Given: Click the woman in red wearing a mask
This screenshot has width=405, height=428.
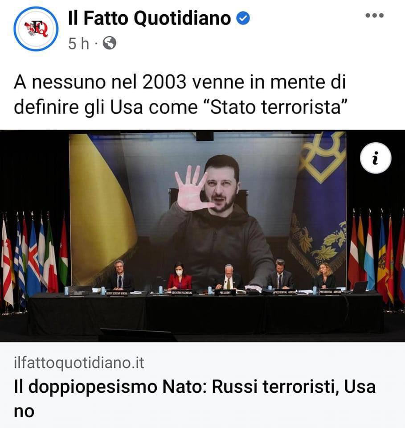Looking at the screenshot, I should click(179, 277).
